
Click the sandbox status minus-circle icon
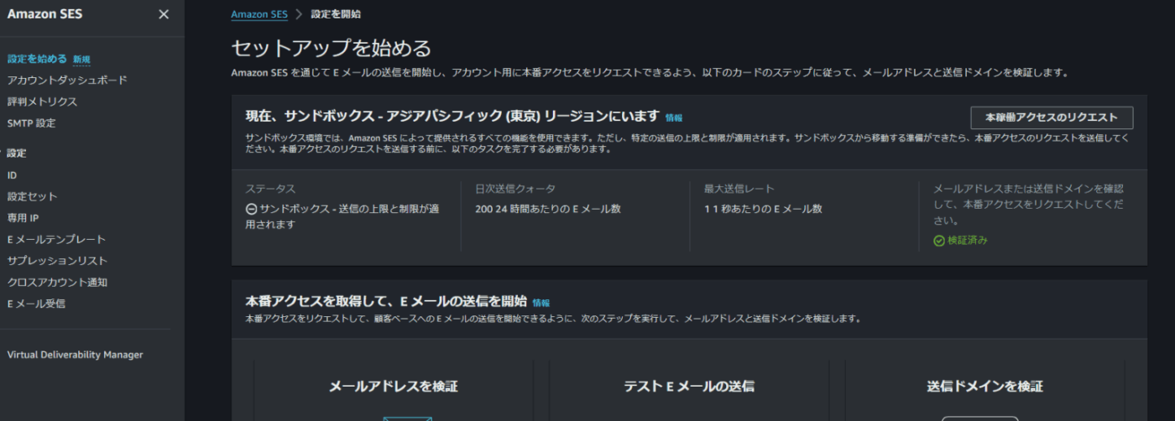251,209
